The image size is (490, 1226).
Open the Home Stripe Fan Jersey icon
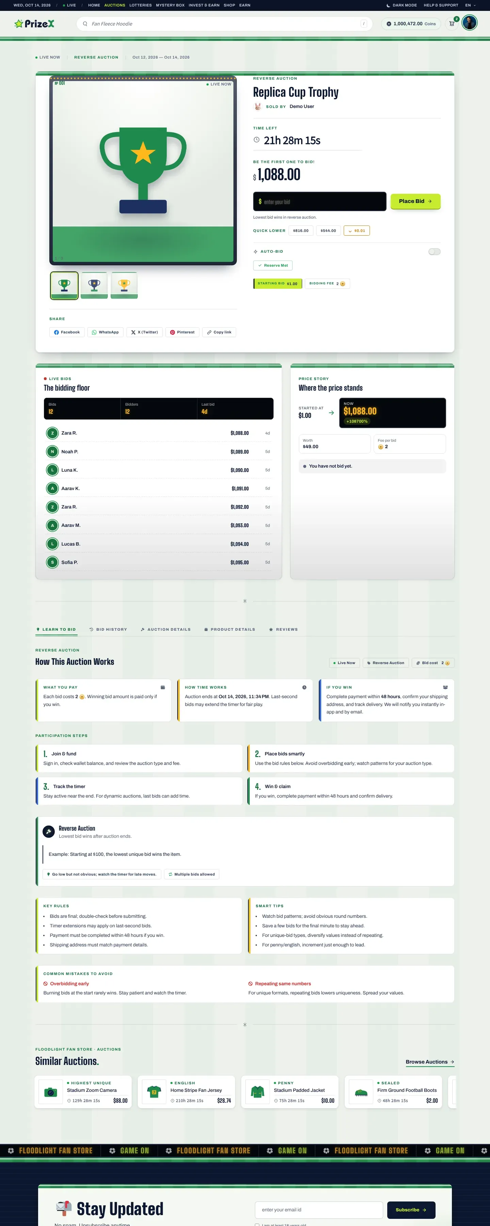coord(154,1092)
